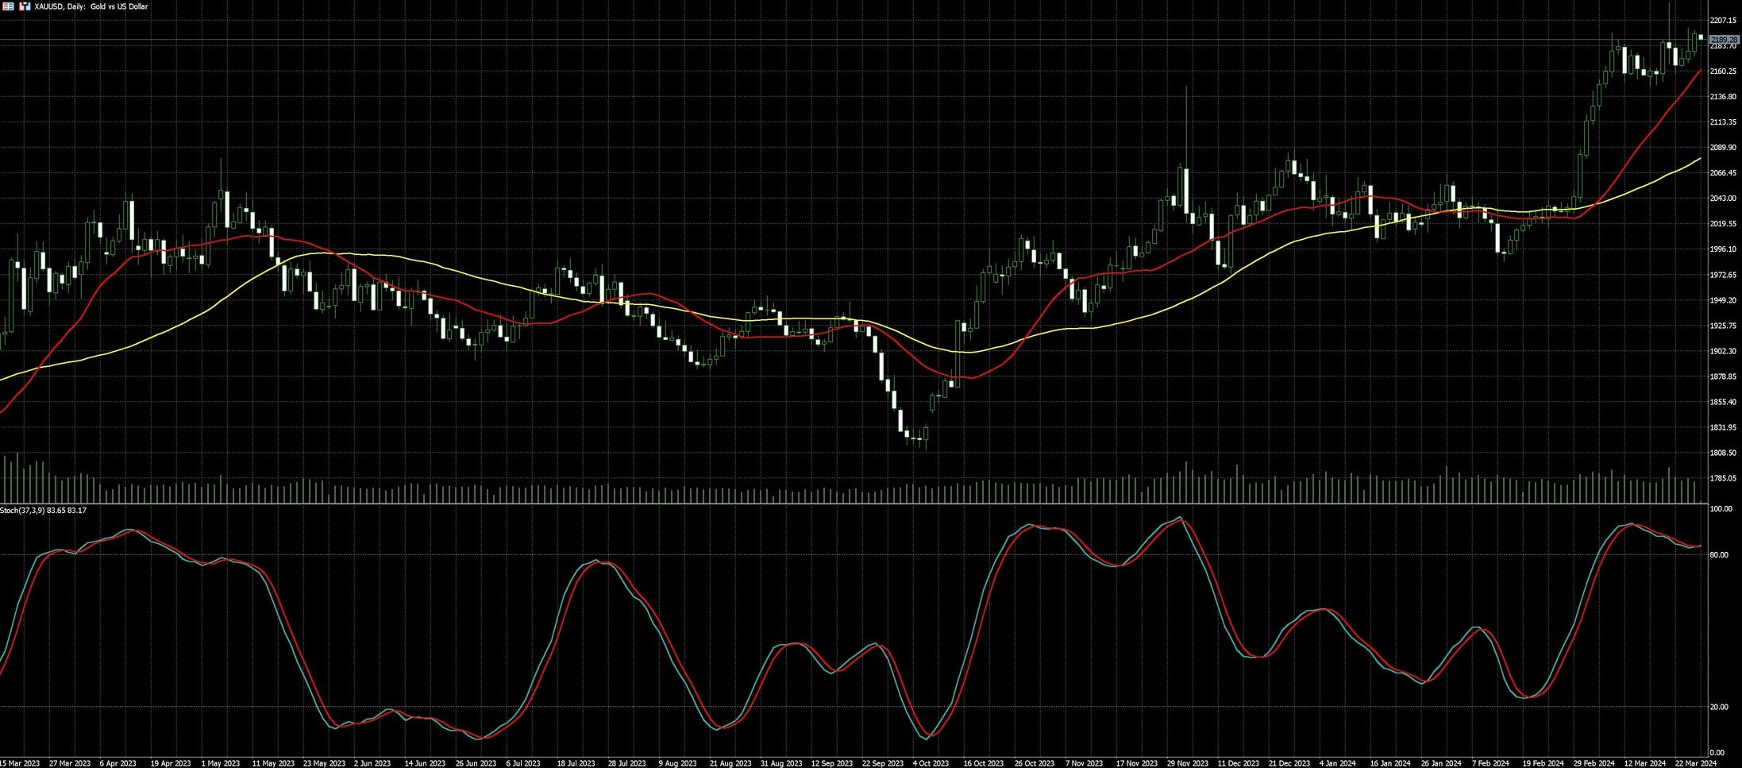Toggle the One Click Trading panel icon
Image resolution: width=1742 pixels, height=768 pixels.
pos(25,6)
